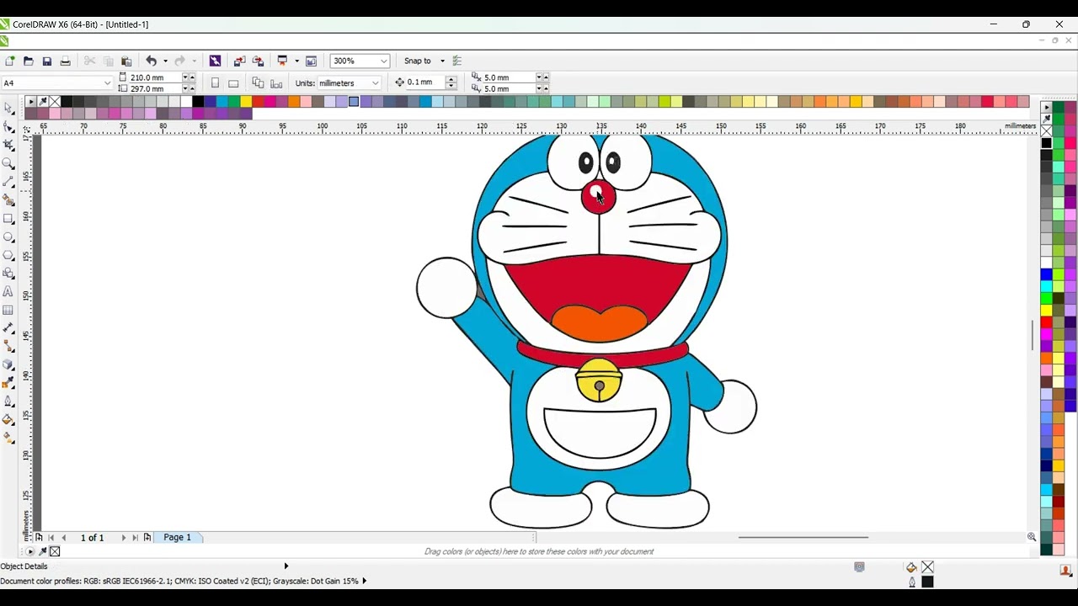Select the Freehand tool

point(8,182)
